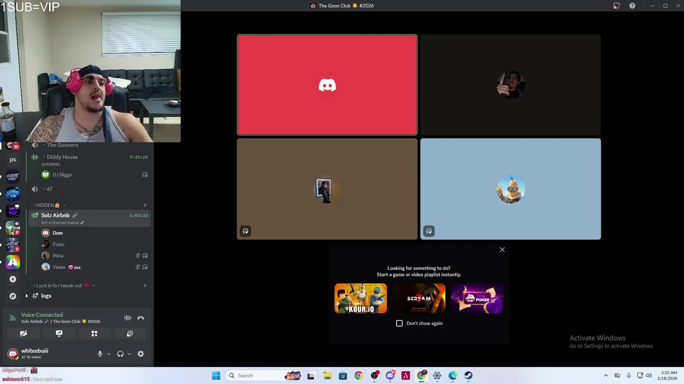Screen dimensions: 684x384
Task: Open the 'ps' server
Action: (x=13, y=159)
